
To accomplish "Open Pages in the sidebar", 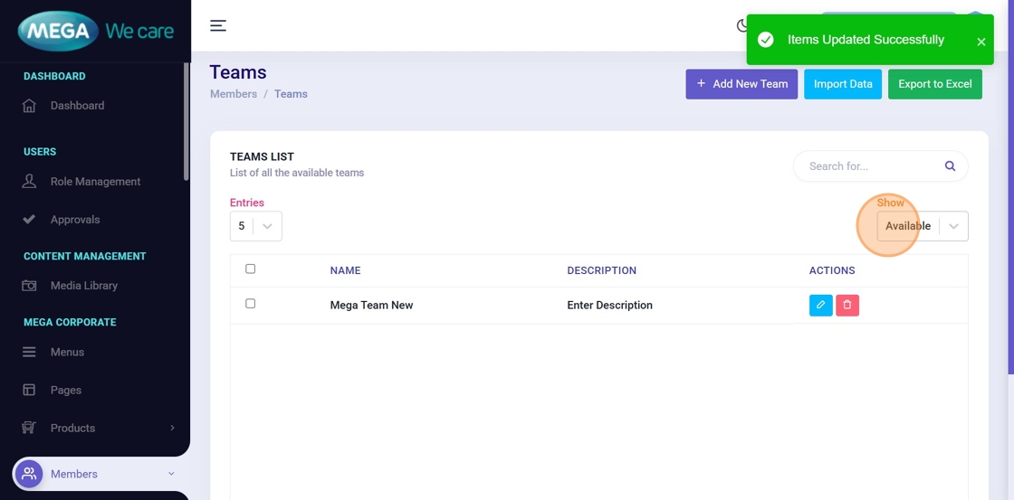I will tap(66, 391).
